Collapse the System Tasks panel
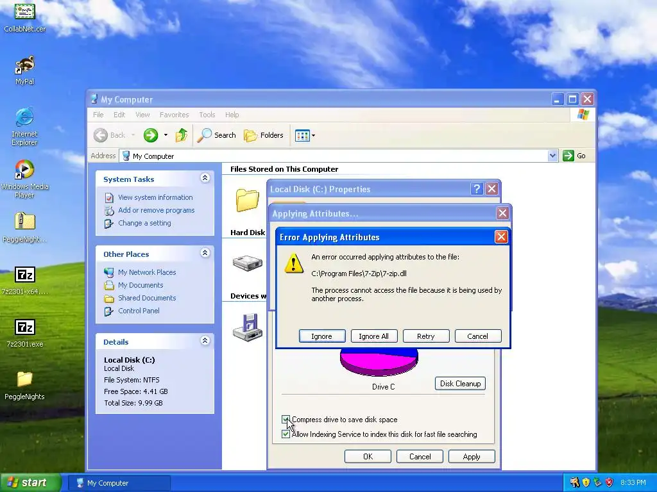This screenshot has width=657, height=492. click(205, 178)
